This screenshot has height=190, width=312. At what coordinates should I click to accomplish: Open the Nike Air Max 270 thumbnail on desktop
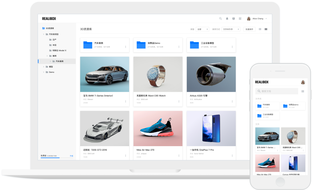click(158, 128)
